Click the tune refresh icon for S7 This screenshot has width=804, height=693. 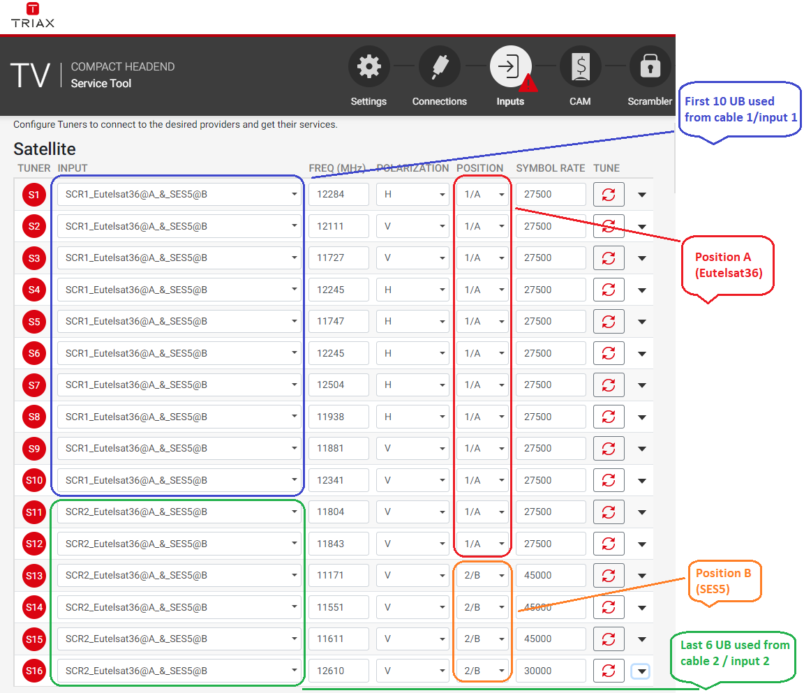[609, 385]
